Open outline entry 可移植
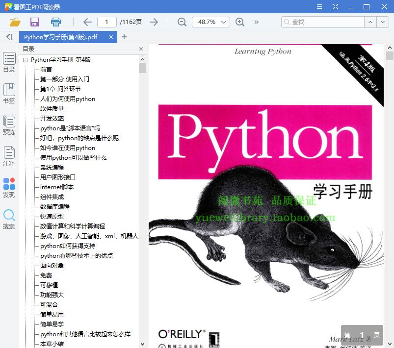The image size is (394, 348). point(49,285)
